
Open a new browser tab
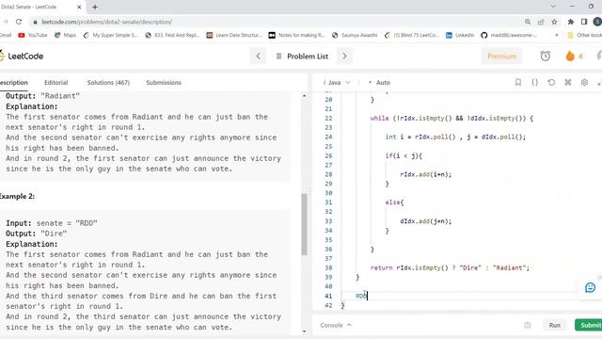click(x=95, y=7)
